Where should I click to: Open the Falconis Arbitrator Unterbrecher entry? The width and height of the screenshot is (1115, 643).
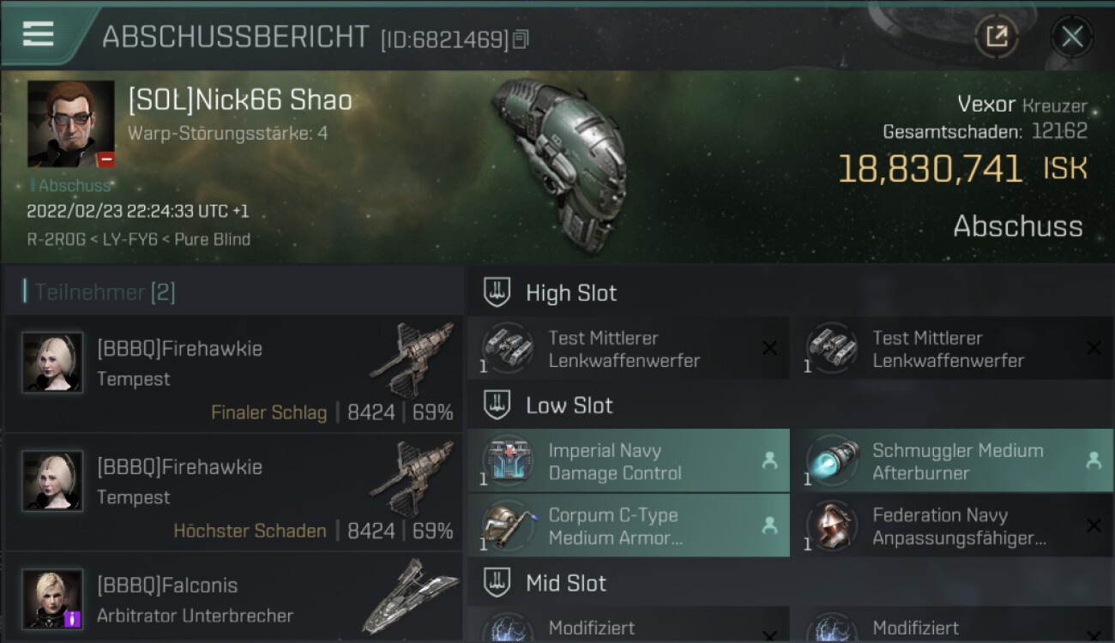(x=233, y=598)
